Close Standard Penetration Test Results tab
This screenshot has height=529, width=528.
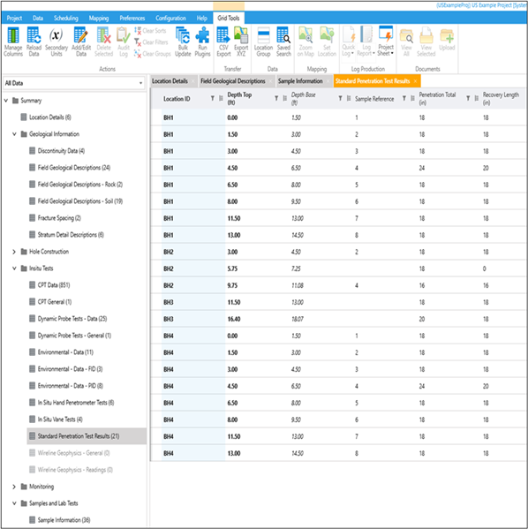[x=415, y=81]
